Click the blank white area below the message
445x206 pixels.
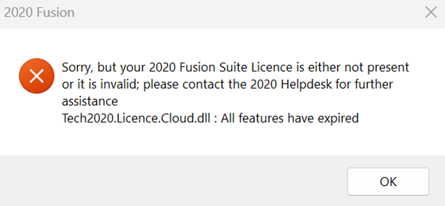[x=221, y=140]
